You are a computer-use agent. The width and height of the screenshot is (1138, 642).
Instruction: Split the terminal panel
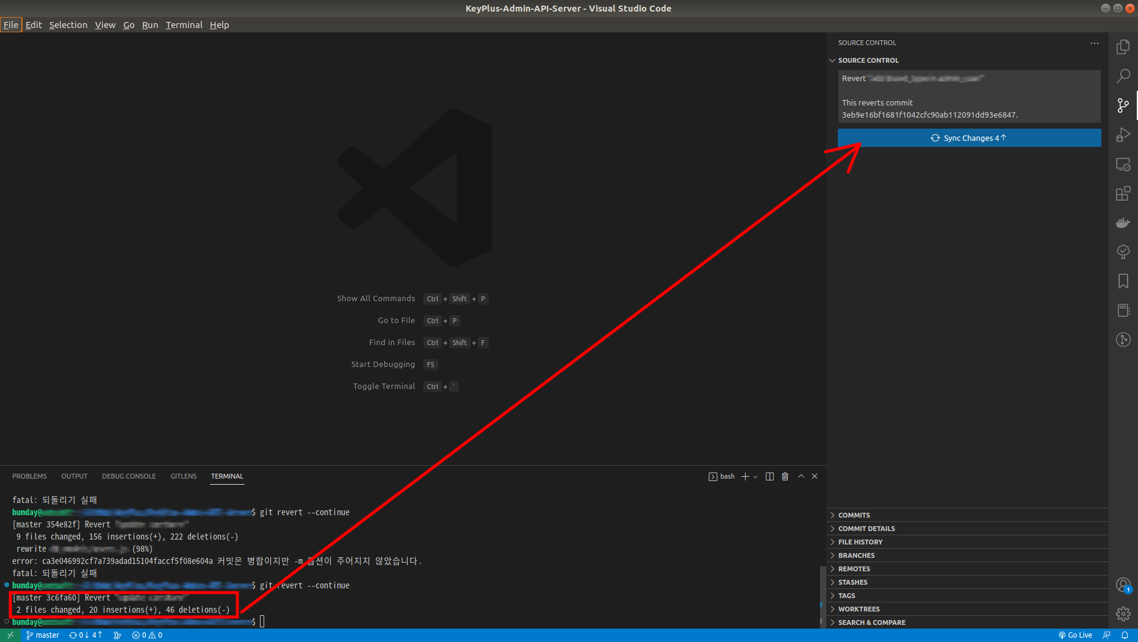pyautogui.click(x=769, y=476)
